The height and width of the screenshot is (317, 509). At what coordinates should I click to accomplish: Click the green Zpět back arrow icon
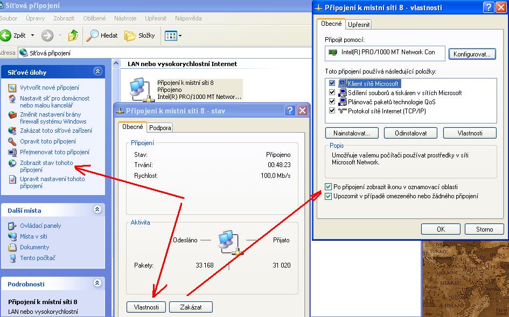click(5, 35)
